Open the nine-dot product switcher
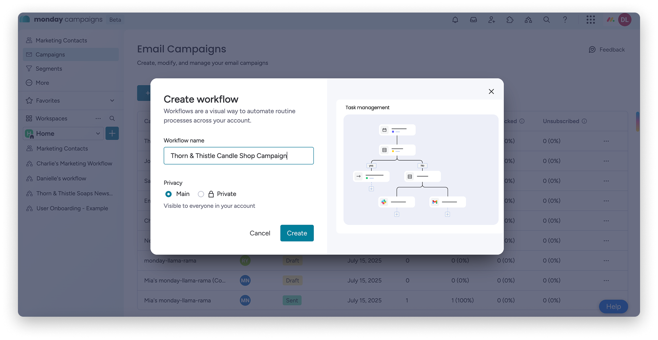Image resolution: width=658 pixels, height=340 pixels. [591, 20]
